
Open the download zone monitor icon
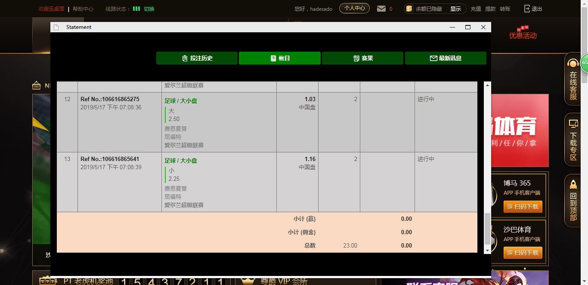(573, 124)
